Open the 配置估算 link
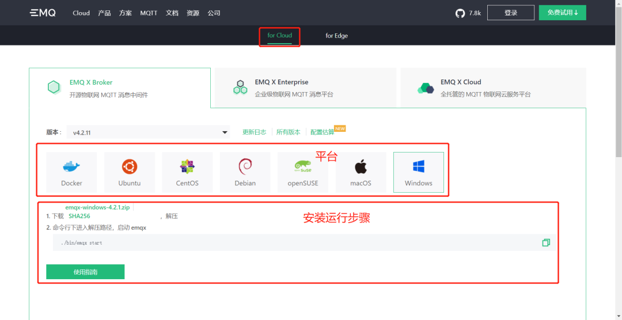 [323, 132]
